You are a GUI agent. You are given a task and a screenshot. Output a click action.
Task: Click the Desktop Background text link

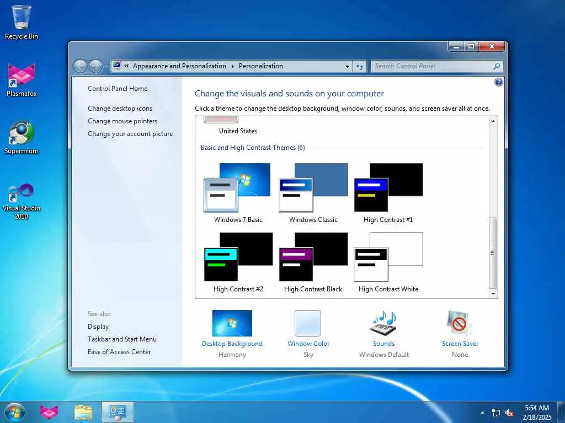coord(232,344)
